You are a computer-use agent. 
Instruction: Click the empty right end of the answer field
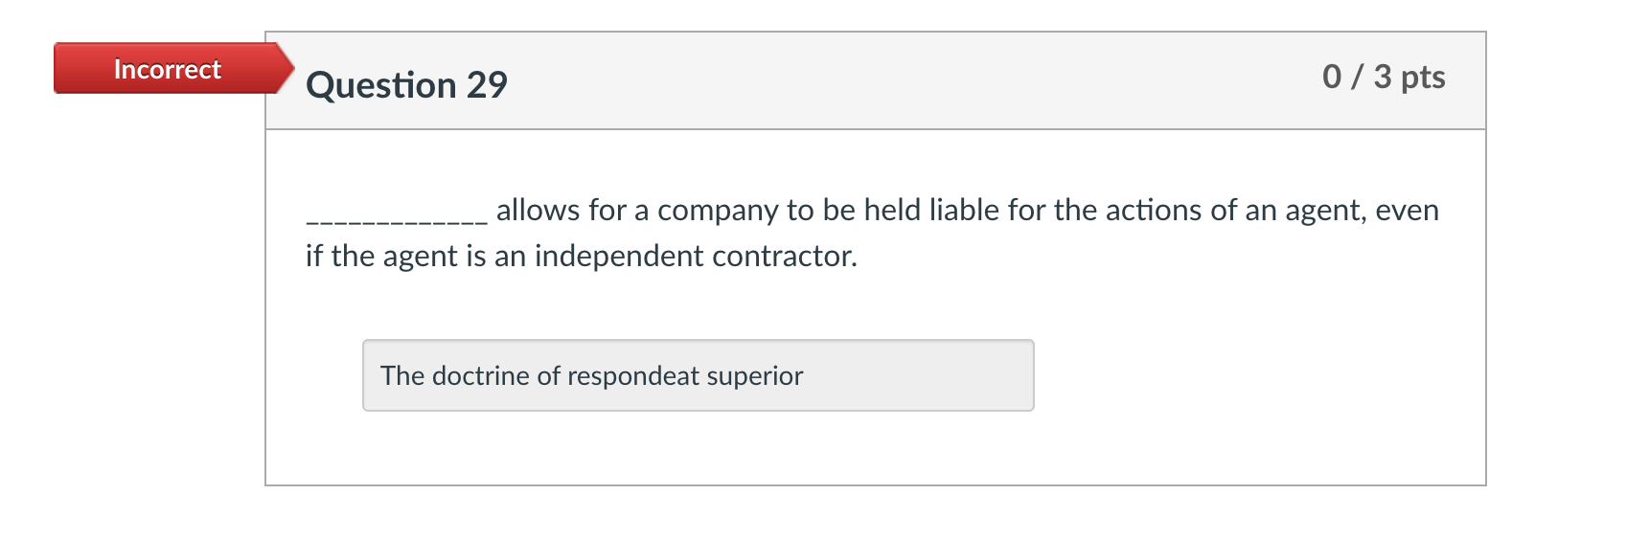[x=958, y=375]
